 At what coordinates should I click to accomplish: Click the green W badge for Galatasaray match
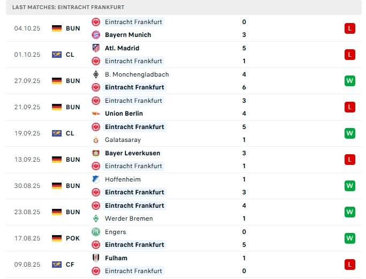350,133
